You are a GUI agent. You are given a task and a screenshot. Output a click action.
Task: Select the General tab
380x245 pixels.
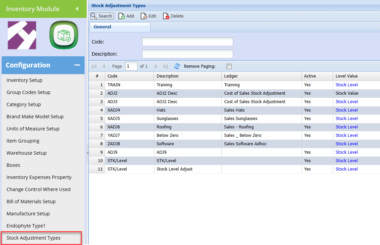coord(102,27)
